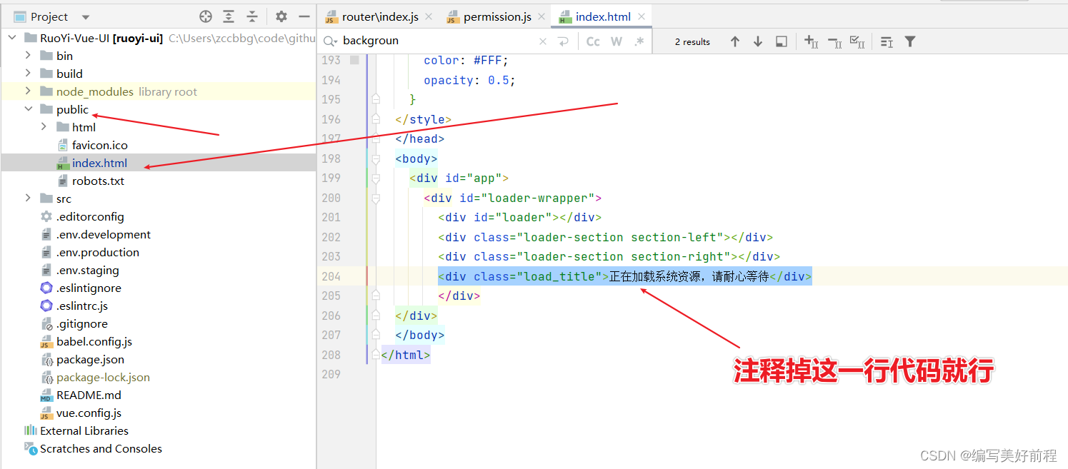Click Scratches and Consoles node
Image resolution: width=1068 pixels, height=469 pixels.
pos(101,448)
